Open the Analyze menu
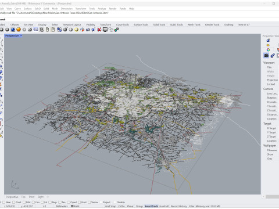The image size is (279, 209). pos(102,9)
